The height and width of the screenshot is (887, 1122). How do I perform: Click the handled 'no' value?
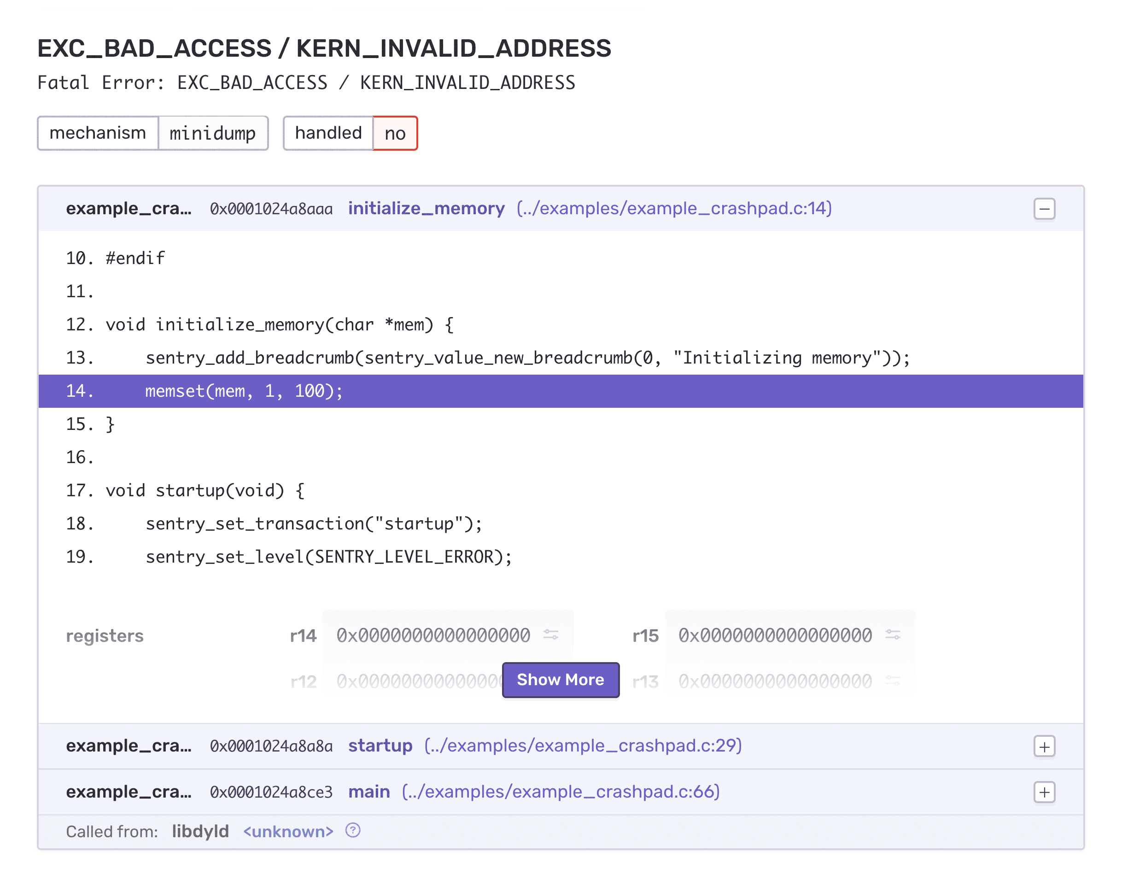[395, 133]
